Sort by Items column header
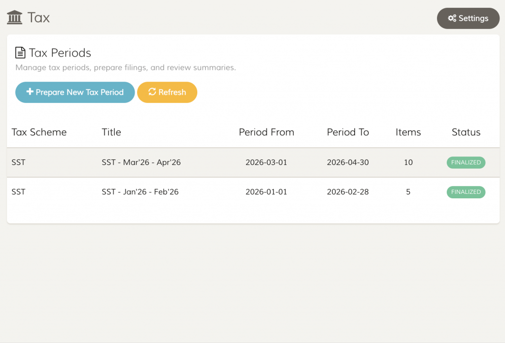505x343 pixels. (408, 132)
